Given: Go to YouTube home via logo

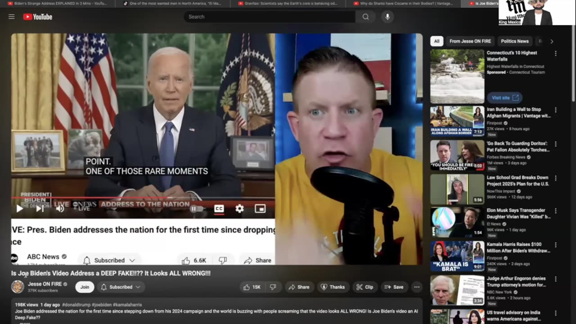Looking at the screenshot, I should [x=38, y=17].
